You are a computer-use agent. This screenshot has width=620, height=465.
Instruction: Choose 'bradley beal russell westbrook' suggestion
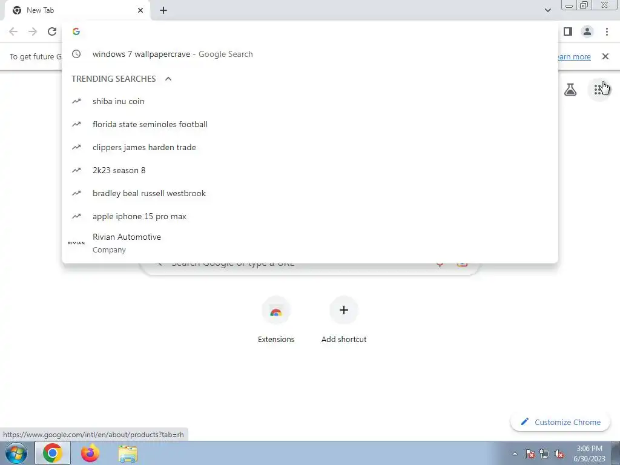coord(310,193)
